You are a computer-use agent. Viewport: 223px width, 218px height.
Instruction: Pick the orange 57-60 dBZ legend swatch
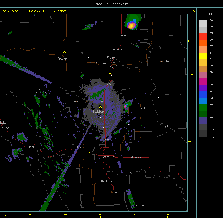(203, 43)
